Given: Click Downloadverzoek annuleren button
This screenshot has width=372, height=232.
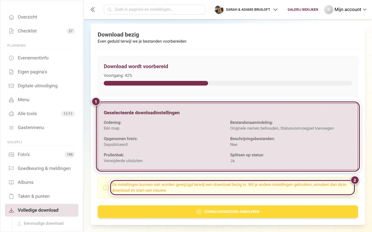Looking at the screenshot, I should click(x=228, y=212).
